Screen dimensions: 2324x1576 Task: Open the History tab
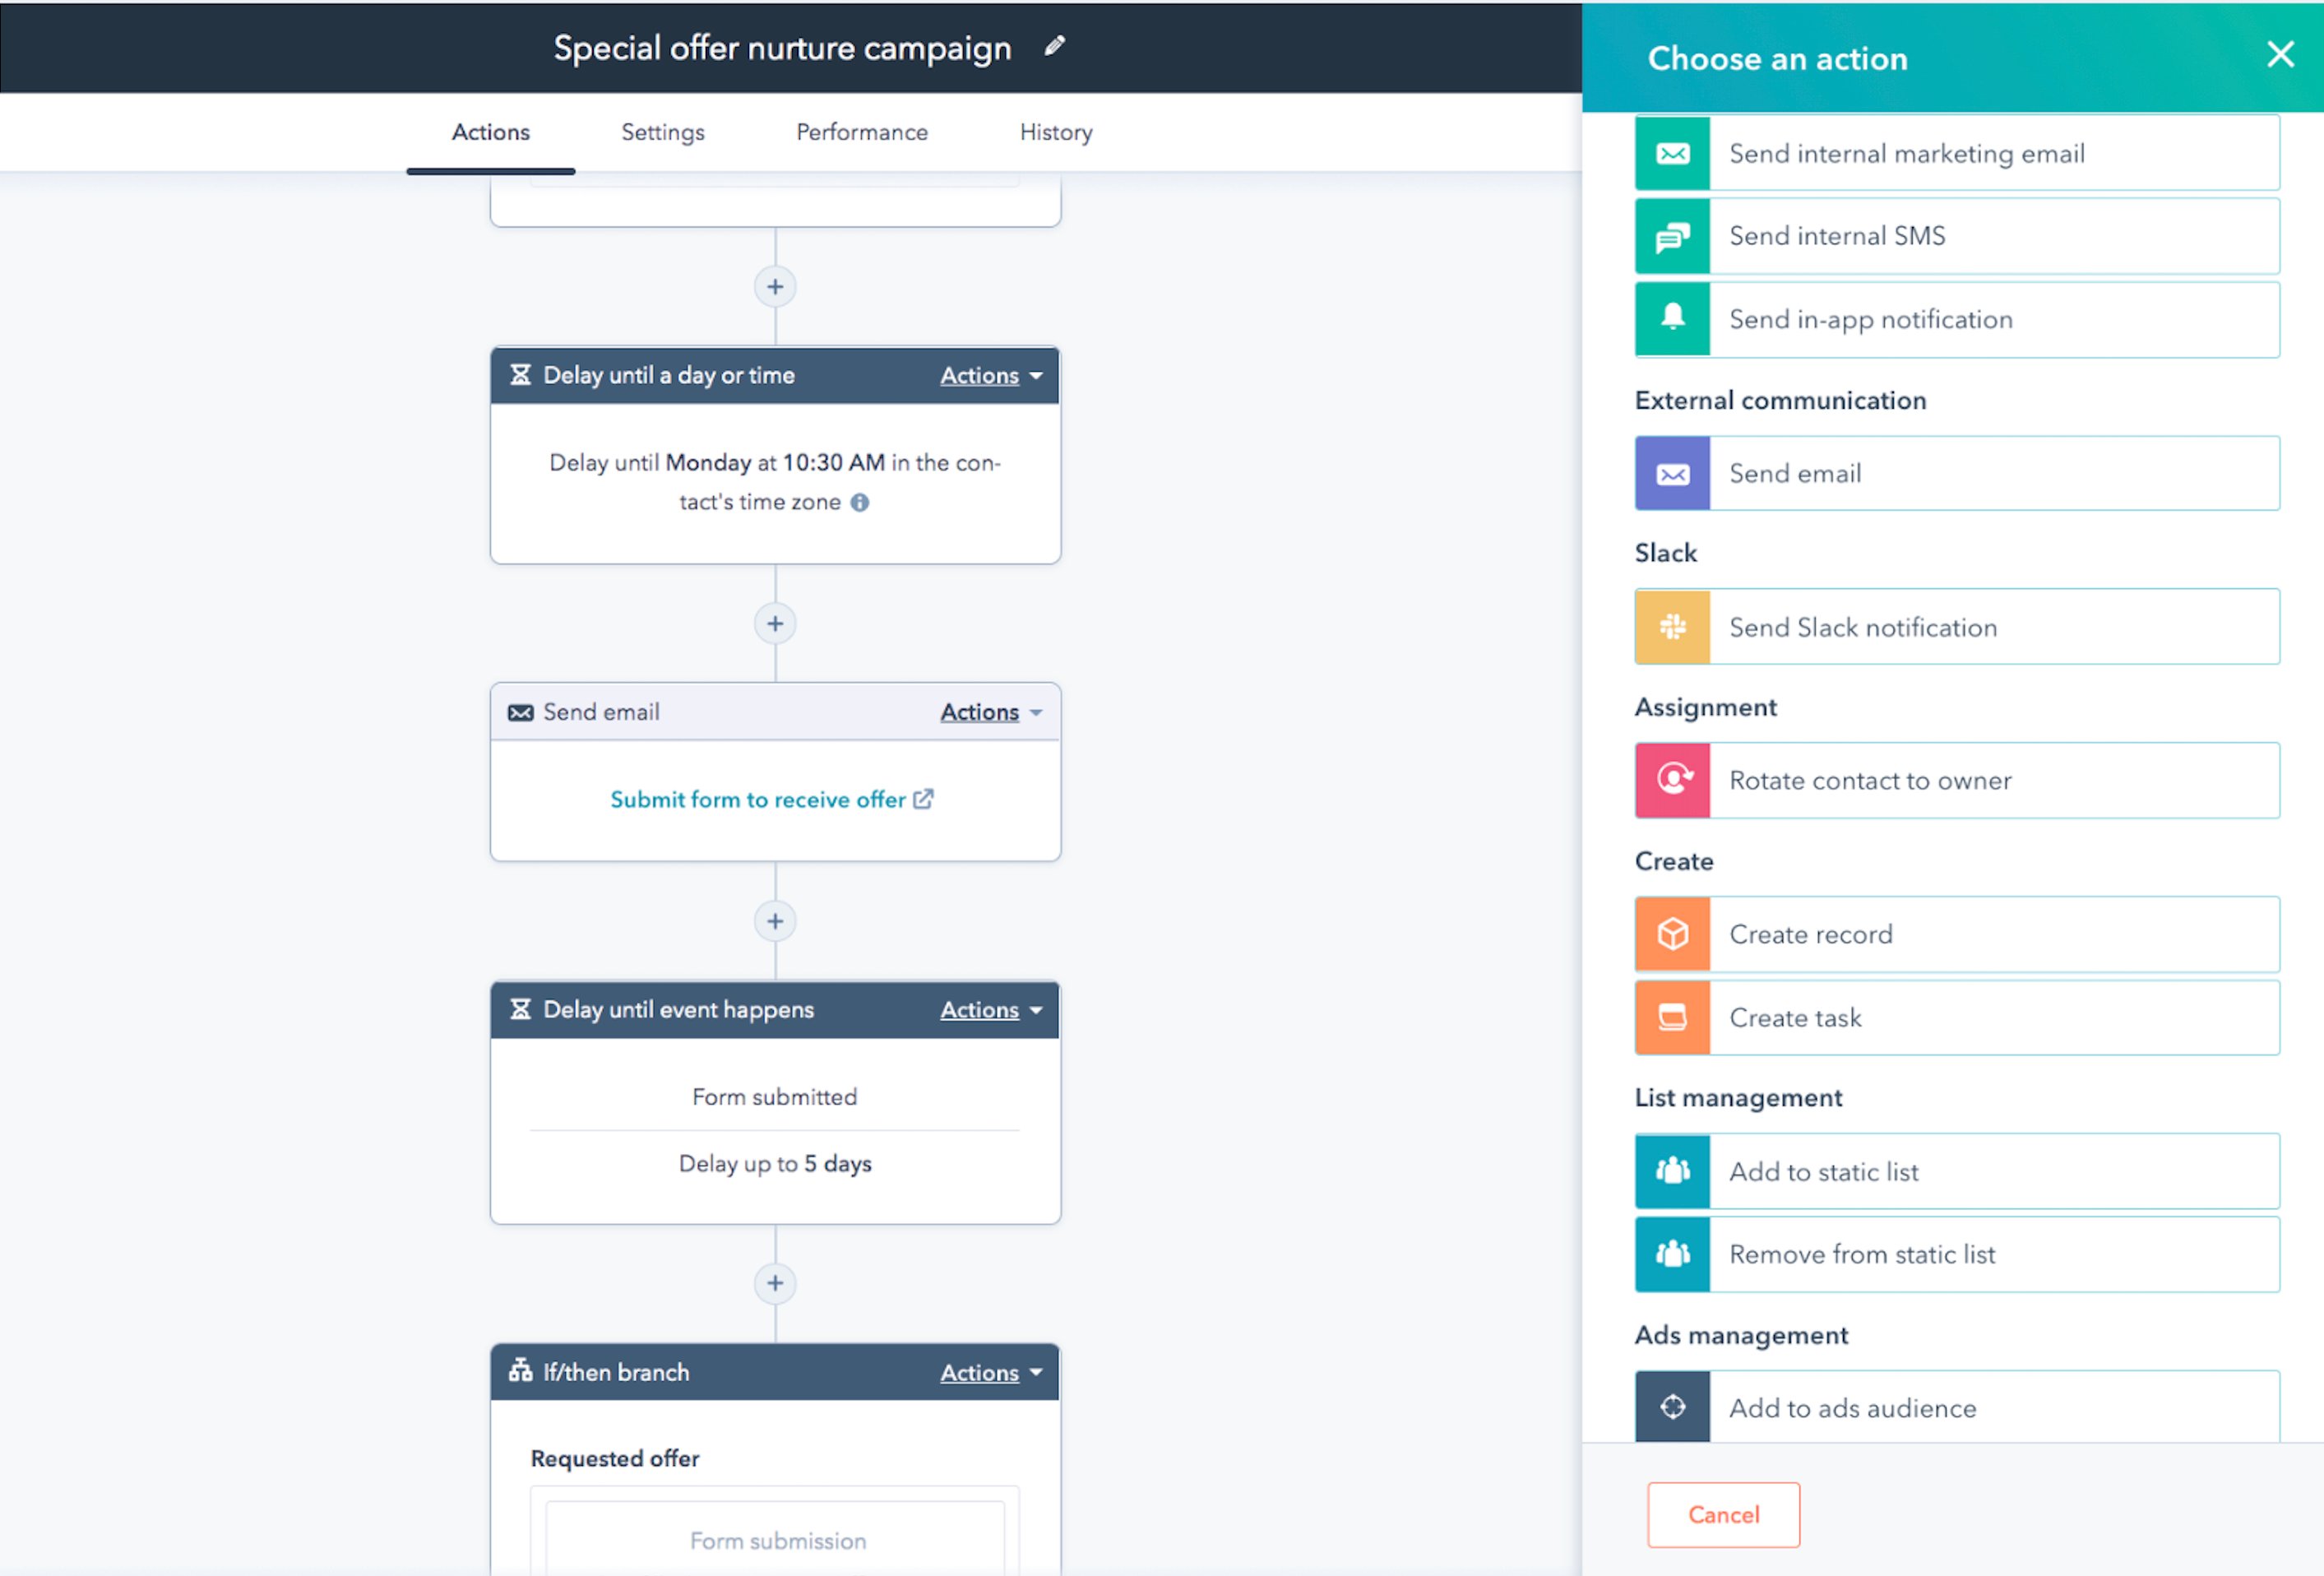(1055, 132)
